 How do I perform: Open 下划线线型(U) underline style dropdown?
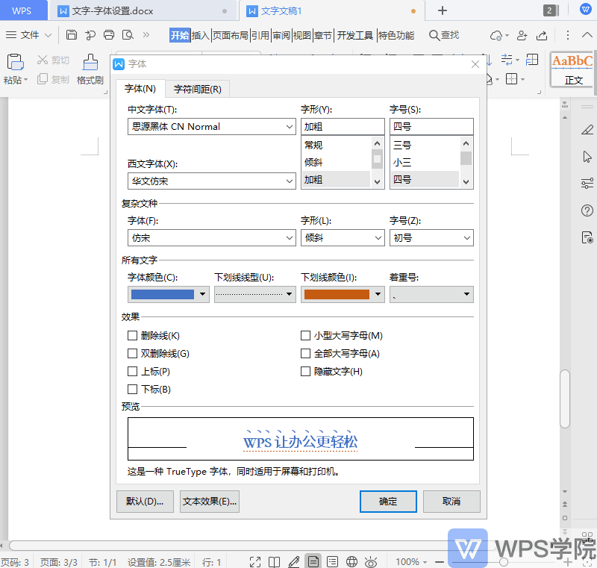(x=255, y=294)
